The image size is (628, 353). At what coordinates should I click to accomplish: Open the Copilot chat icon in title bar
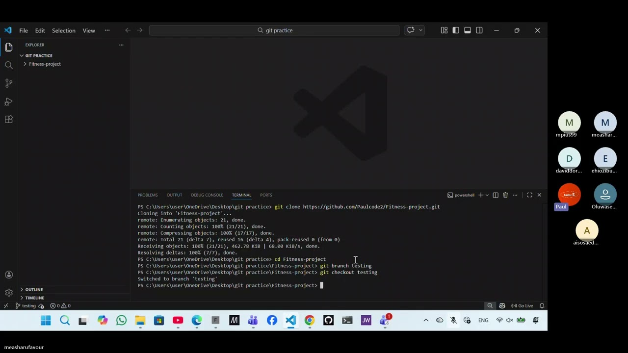click(x=411, y=30)
